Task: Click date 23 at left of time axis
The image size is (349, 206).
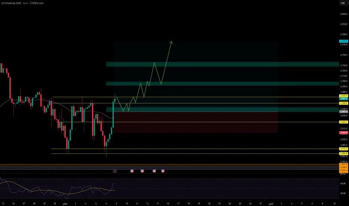Action: click(x=3, y=203)
